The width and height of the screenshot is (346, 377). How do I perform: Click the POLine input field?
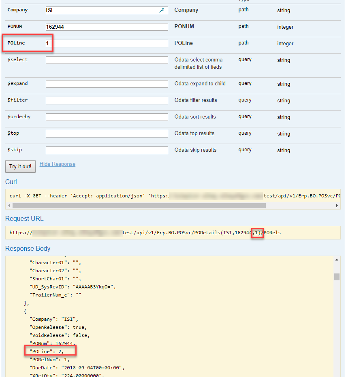pyautogui.click(x=107, y=43)
